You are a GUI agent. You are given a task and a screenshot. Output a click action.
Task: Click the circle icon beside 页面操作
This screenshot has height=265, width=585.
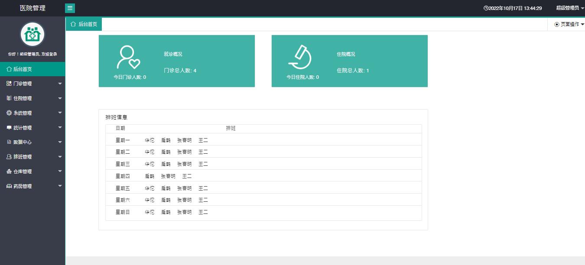(x=557, y=25)
